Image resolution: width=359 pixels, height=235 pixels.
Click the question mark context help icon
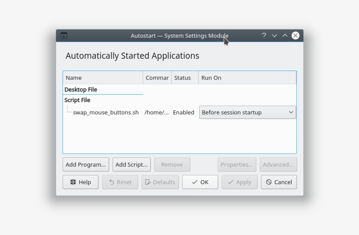pos(264,36)
